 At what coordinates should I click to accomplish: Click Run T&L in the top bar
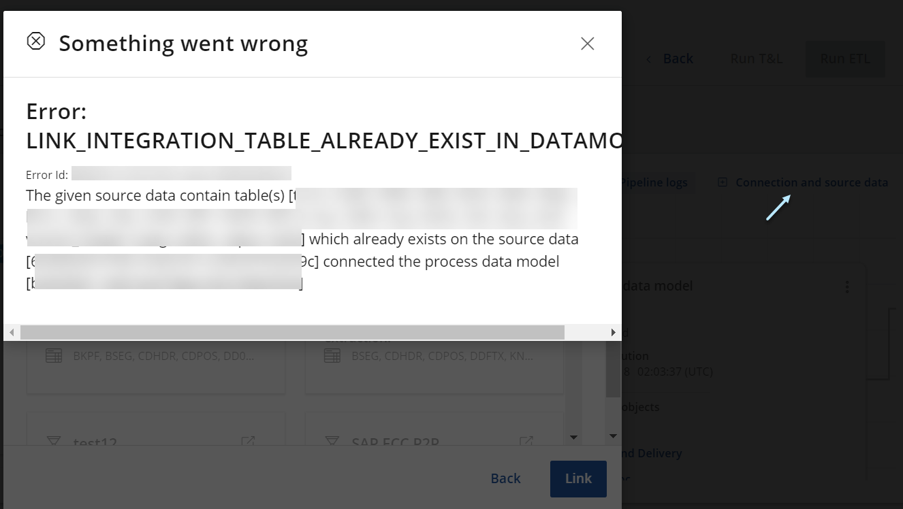click(756, 59)
